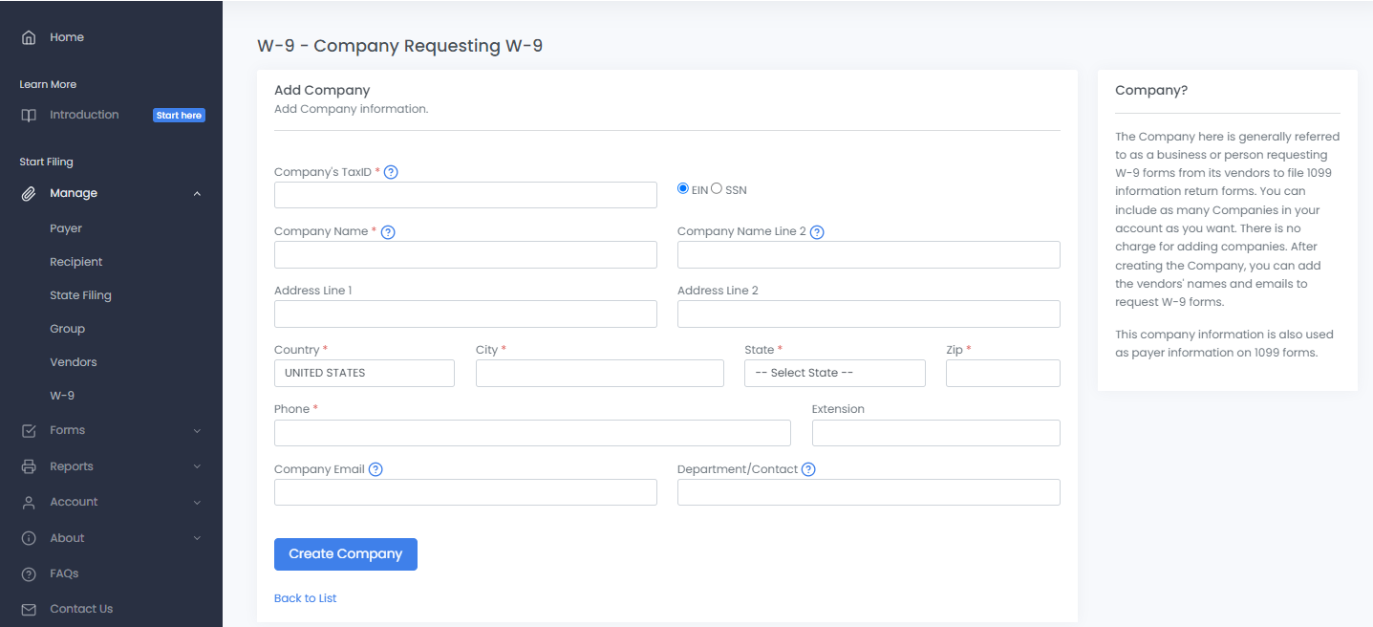Screen dimensions: 1373x627
Task: Click the Introduction book icon
Action: [x=29, y=115]
